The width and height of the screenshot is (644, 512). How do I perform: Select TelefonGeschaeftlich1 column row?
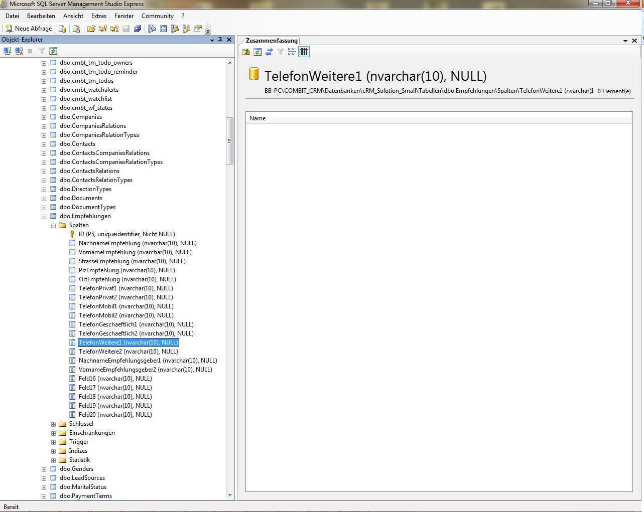136,324
